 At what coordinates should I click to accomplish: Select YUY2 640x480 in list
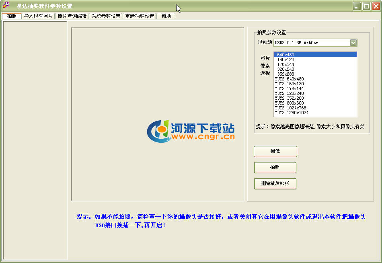coord(315,79)
